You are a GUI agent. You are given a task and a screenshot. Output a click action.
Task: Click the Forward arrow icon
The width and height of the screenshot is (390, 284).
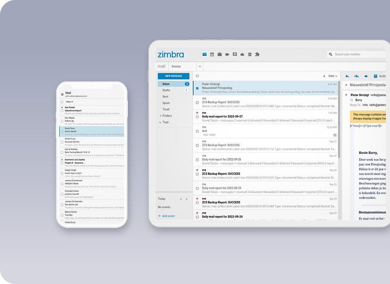[366, 76]
